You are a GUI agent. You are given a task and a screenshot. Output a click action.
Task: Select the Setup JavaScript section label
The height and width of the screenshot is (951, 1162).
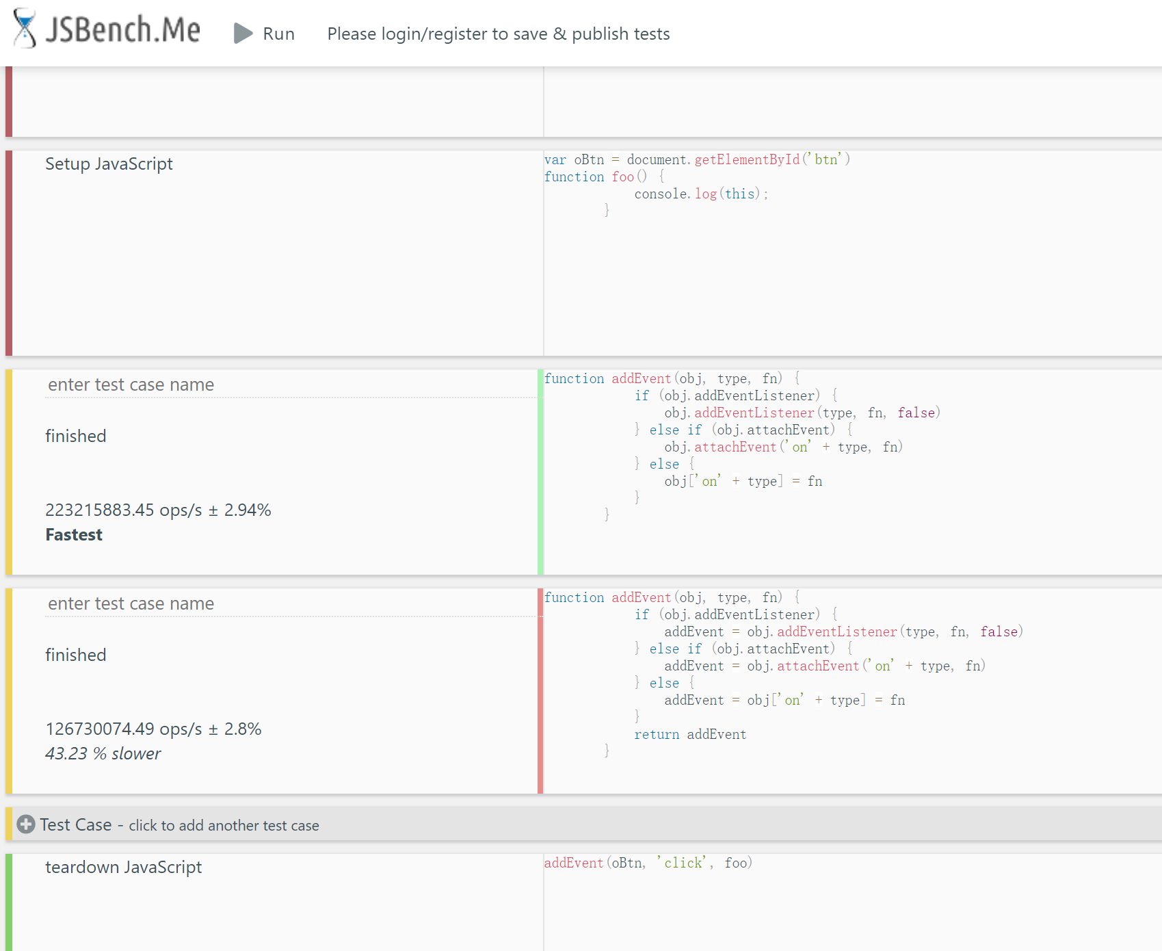[x=109, y=164]
